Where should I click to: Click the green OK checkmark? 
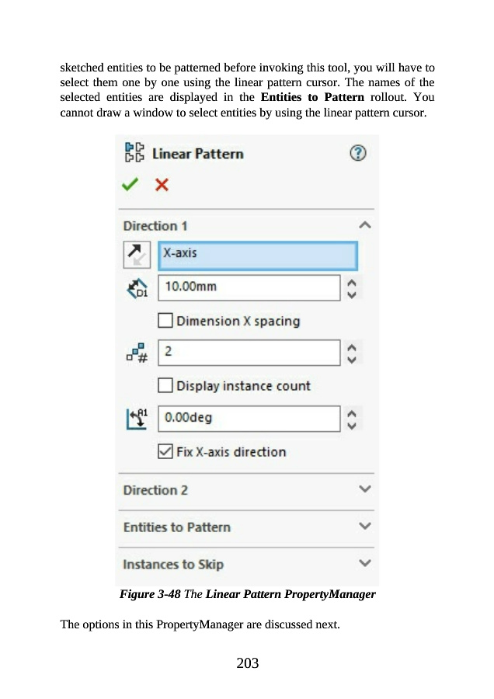click(x=130, y=184)
